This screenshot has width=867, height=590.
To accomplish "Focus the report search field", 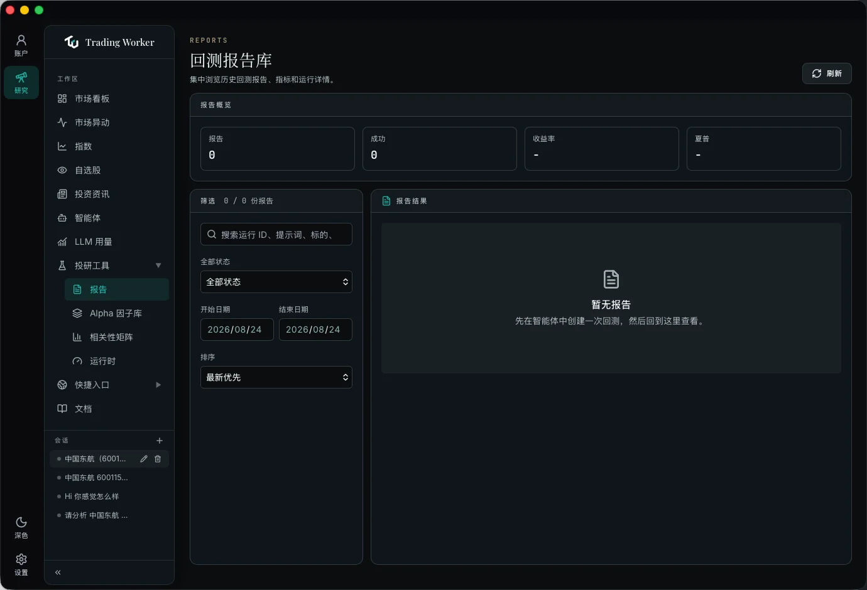I will click(x=276, y=234).
